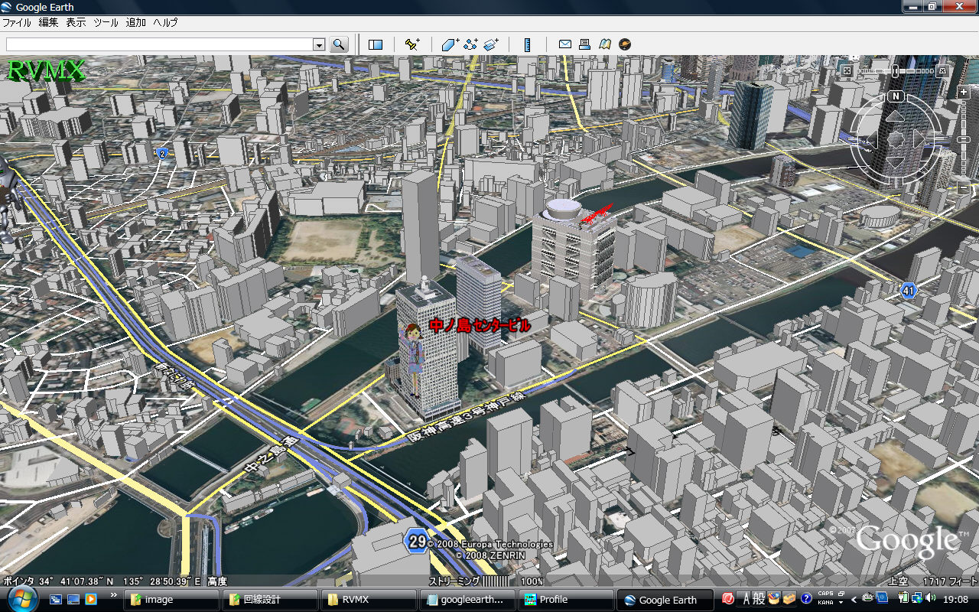Click the vertical zoom slider handle

click(963, 141)
